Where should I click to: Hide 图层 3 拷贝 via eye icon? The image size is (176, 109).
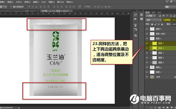coord(147,34)
